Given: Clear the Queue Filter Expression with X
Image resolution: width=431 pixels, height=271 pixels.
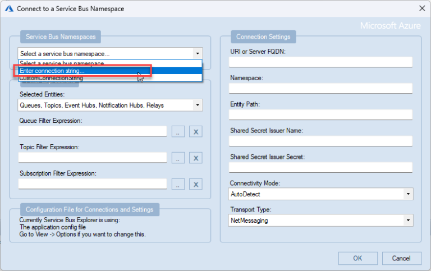Looking at the screenshot, I should click(x=196, y=131).
